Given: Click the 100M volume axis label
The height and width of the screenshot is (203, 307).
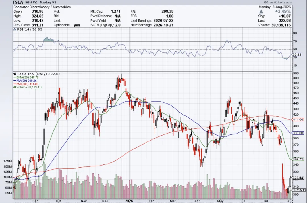Looking at the screenshot, I should point(8,177).
